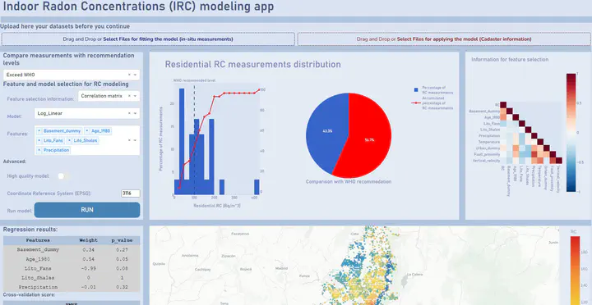
Task: Remove the Lito_Shales feature tag
Action: pos(70,140)
